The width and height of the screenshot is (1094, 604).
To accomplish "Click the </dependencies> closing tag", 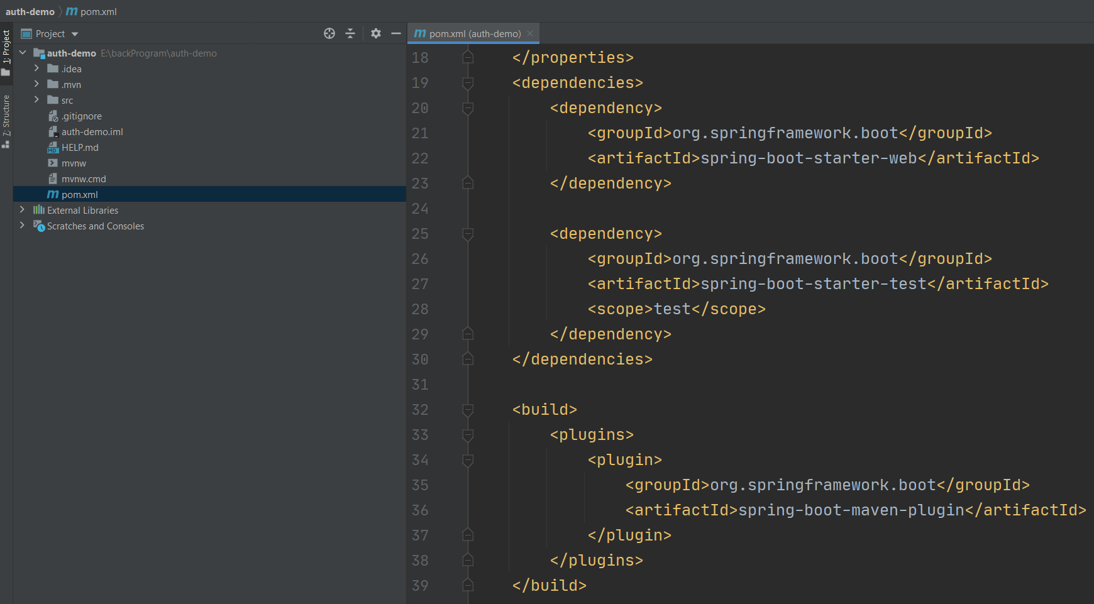I will 582,360.
